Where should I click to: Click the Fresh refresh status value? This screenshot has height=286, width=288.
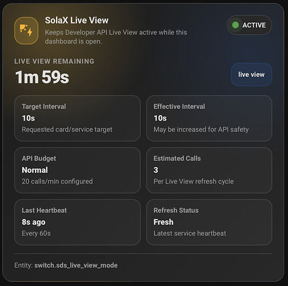(x=163, y=222)
